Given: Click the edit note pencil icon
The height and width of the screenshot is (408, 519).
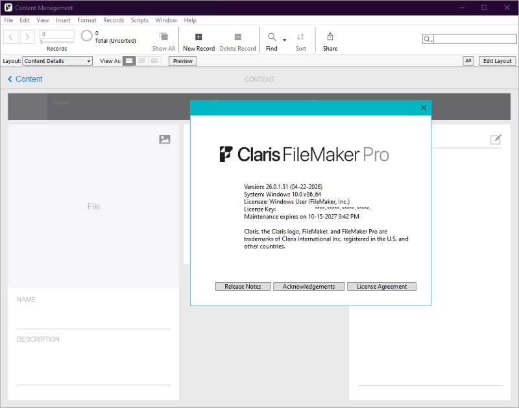Looking at the screenshot, I should 496,139.
